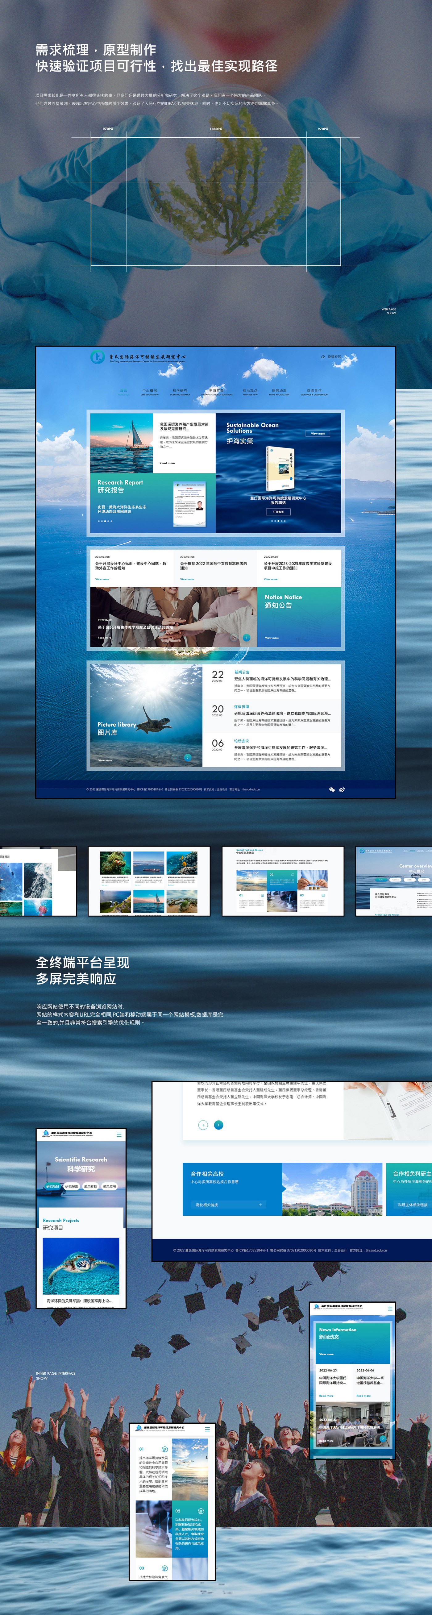Click the Weibo icon in the footer
This screenshot has height=1615, width=432.
[x=342, y=789]
